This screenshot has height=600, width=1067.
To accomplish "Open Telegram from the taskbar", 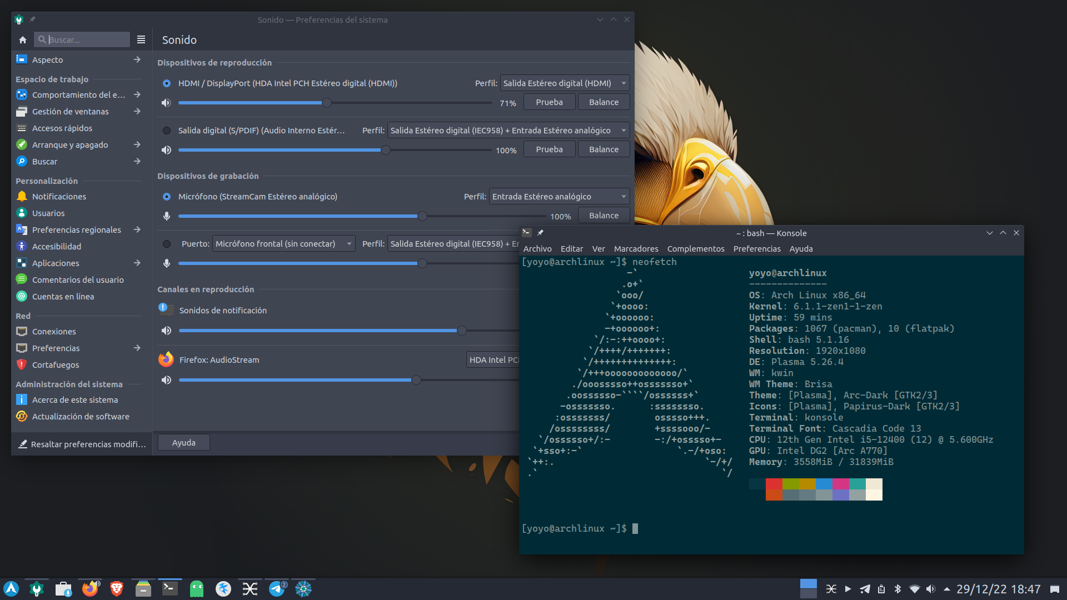I will tap(277, 588).
